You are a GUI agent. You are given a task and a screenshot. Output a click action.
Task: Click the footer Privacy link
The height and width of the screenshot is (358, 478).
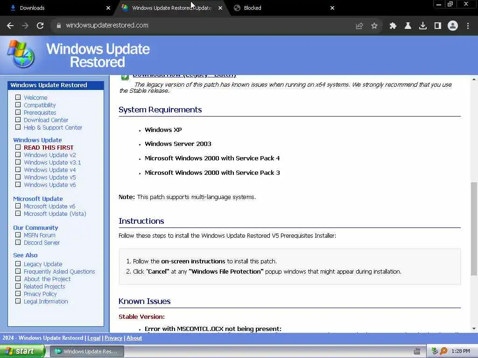(x=113, y=338)
